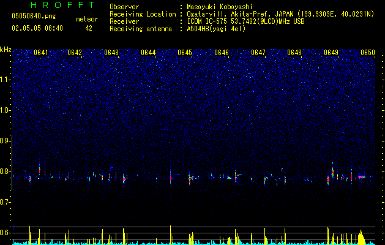Click the Receiving Location label
This screenshot has width=385, height=245.
click(143, 14)
